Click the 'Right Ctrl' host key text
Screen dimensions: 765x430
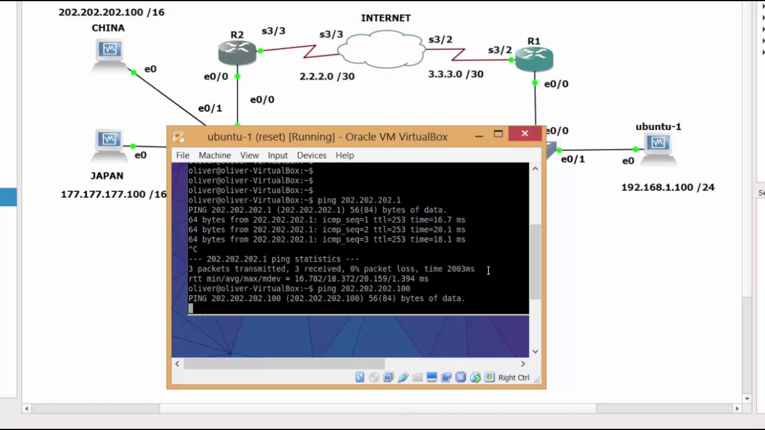[514, 377]
